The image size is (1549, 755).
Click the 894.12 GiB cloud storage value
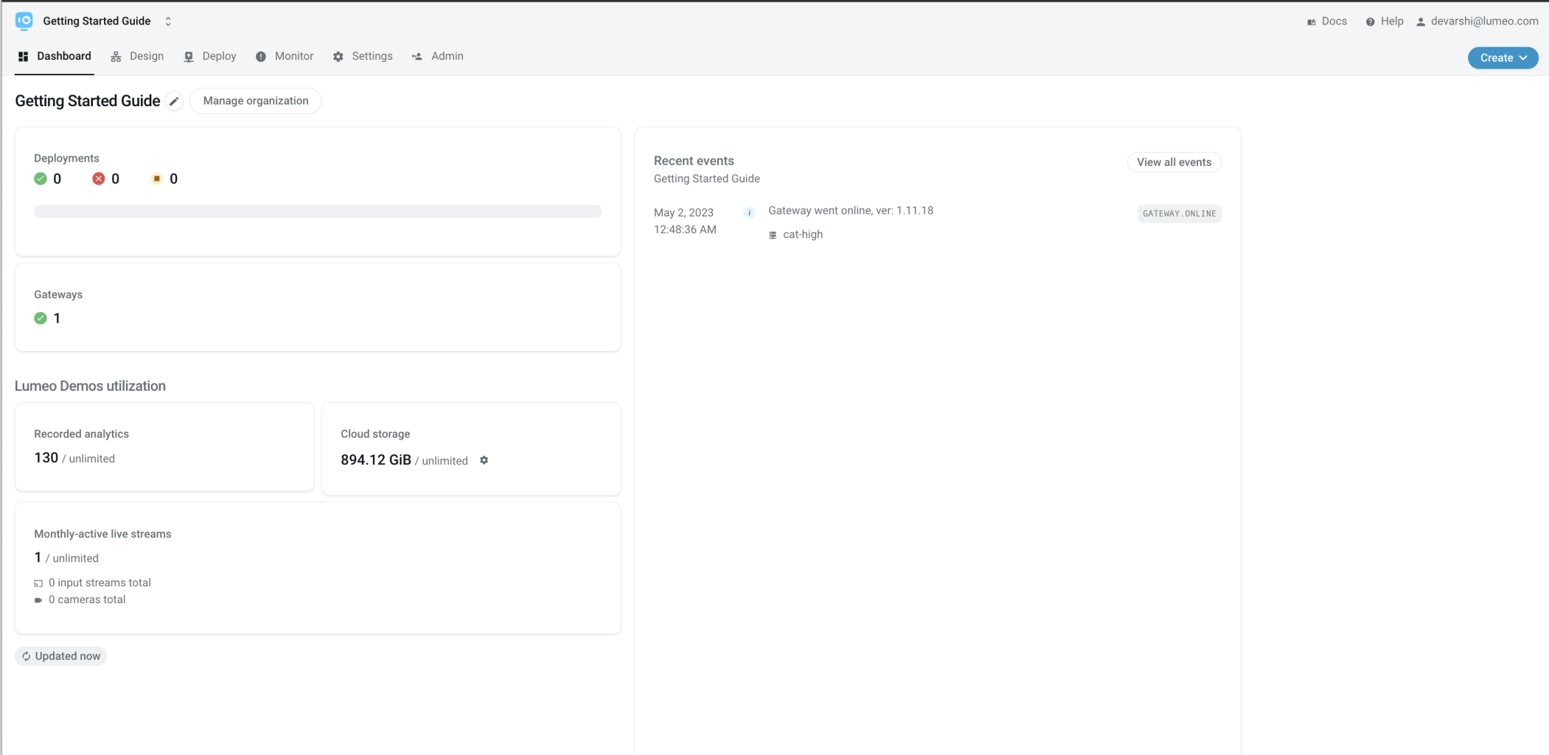(376, 460)
